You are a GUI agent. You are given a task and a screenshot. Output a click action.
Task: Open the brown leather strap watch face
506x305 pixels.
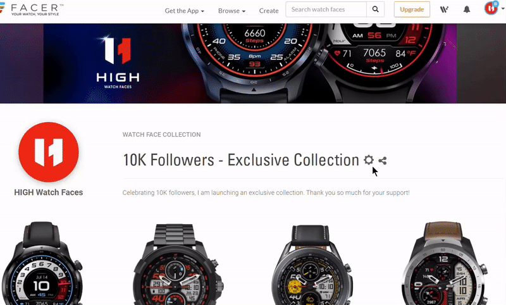[445, 263]
